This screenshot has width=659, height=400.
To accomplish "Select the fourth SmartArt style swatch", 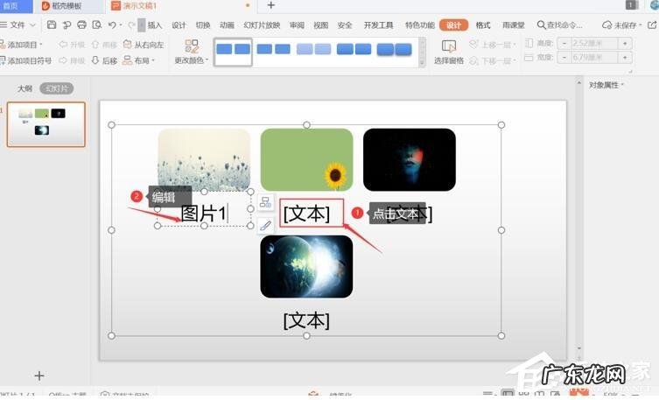I will (354, 50).
